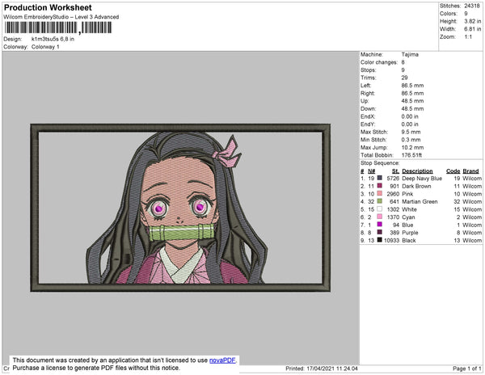Click 'Wilcom EmbroideryStudio – Level 3 Advanced' text

[61, 17]
